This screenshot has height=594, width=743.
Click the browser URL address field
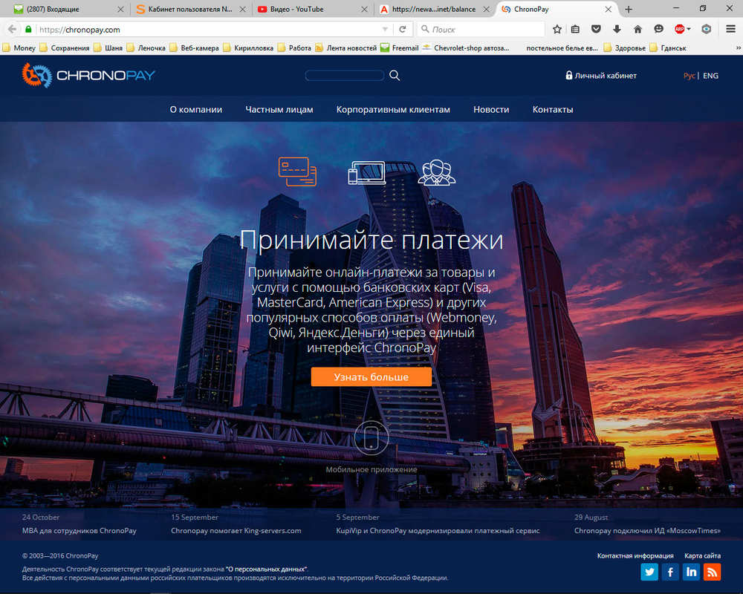[x=209, y=30]
